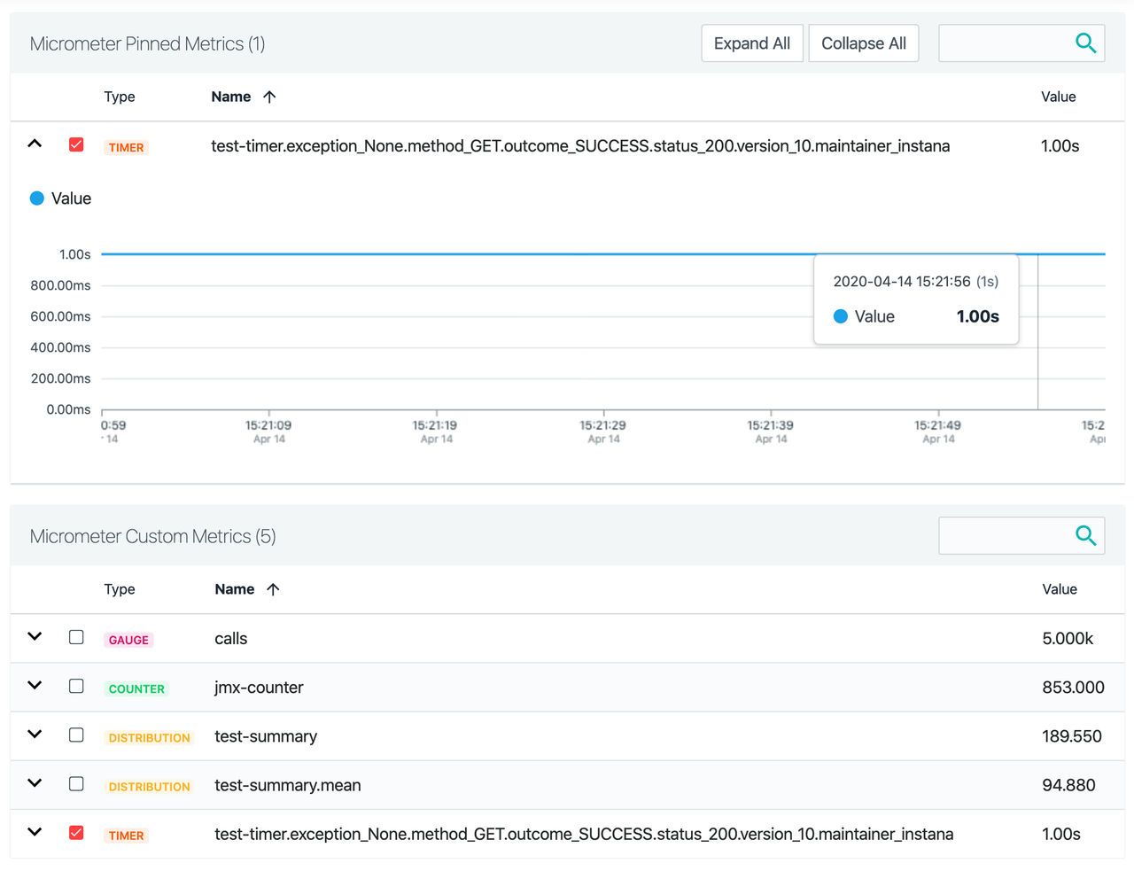1134x871 pixels.
Task: Click the Name sort arrow in Custom Metrics
Action: click(273, 589)
